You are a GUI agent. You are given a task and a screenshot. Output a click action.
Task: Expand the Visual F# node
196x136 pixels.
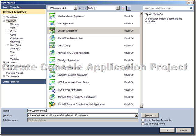pos(4,63)
